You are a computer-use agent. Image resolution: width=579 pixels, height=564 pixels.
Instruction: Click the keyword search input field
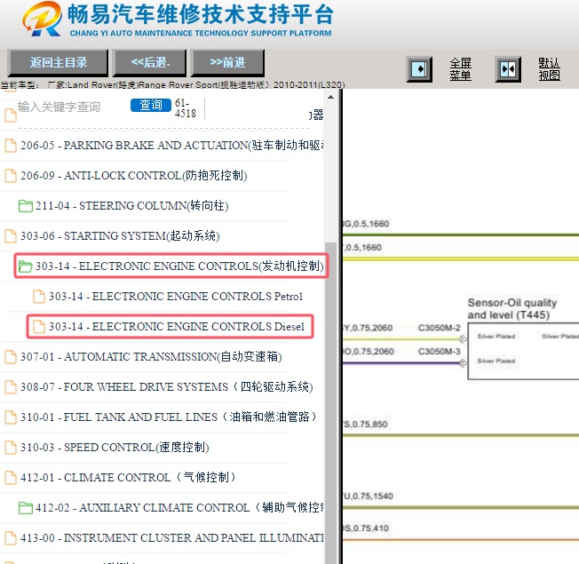72,107
